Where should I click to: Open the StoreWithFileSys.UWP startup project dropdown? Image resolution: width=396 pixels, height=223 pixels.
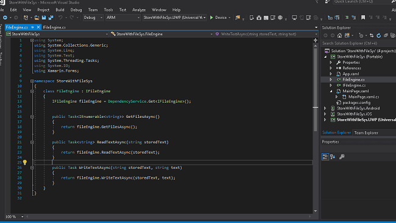tap(175, 18)
